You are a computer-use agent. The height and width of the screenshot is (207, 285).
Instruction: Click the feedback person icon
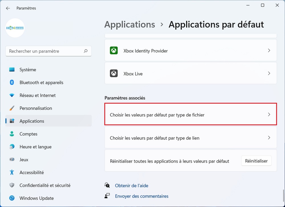107,196
